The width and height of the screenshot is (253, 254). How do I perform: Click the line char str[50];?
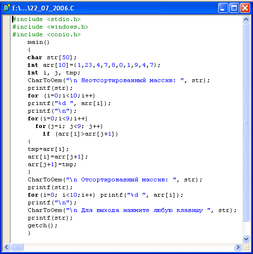[x=52, y=57]
